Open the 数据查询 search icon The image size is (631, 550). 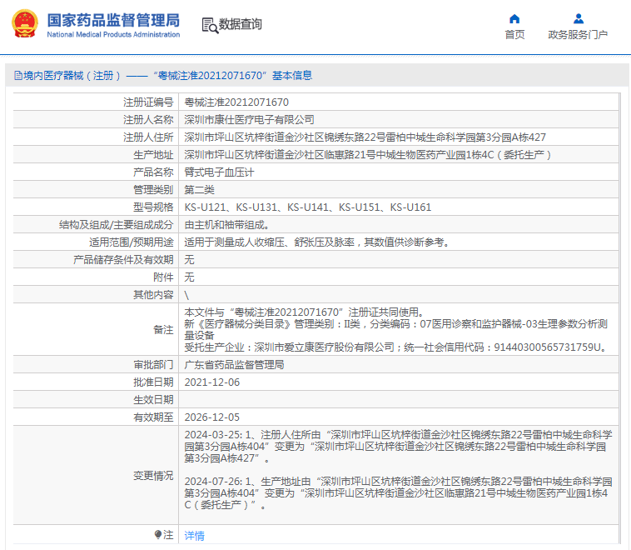pyautogui.click(x=210, y=25)
